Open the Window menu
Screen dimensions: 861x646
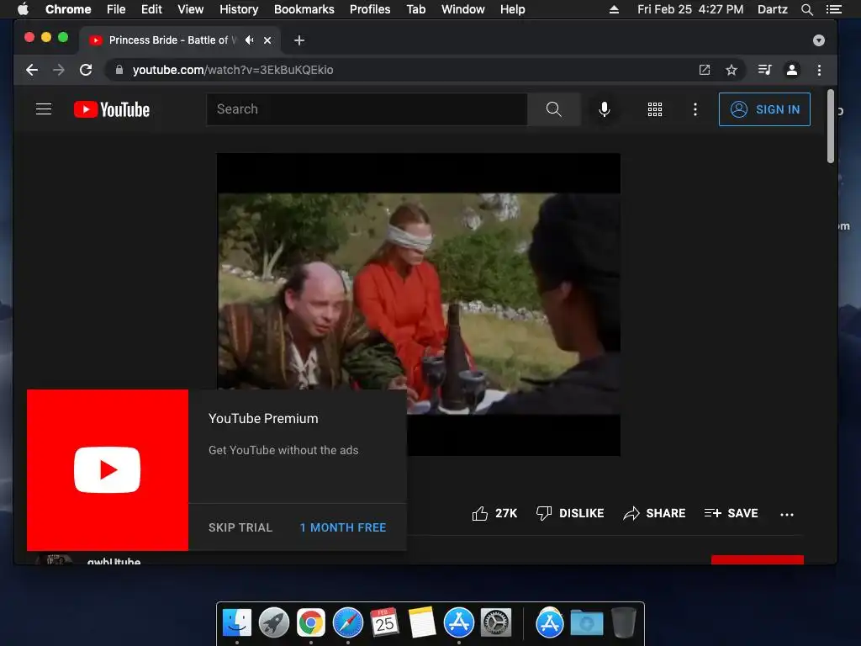point(463,9)
